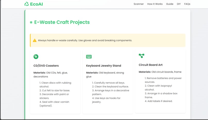Click the EcoAI brand name

[36, 4]
